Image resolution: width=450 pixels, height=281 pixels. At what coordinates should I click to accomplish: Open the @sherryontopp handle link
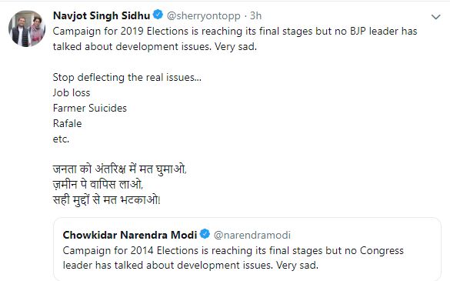pos(204,16)
